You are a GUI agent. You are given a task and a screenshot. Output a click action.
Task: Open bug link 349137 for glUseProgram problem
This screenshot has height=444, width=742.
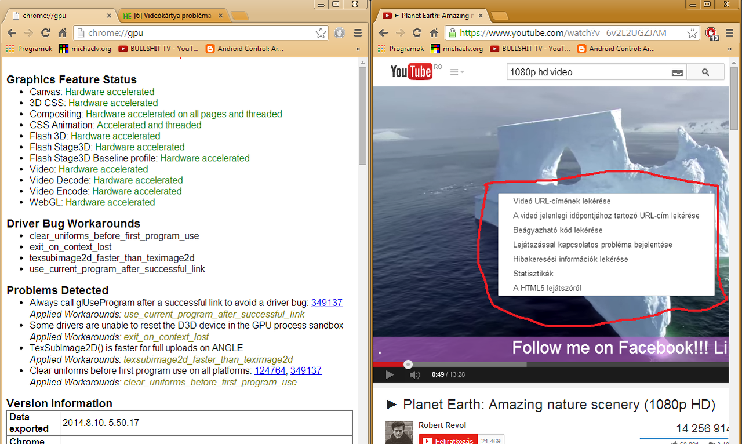327,303
